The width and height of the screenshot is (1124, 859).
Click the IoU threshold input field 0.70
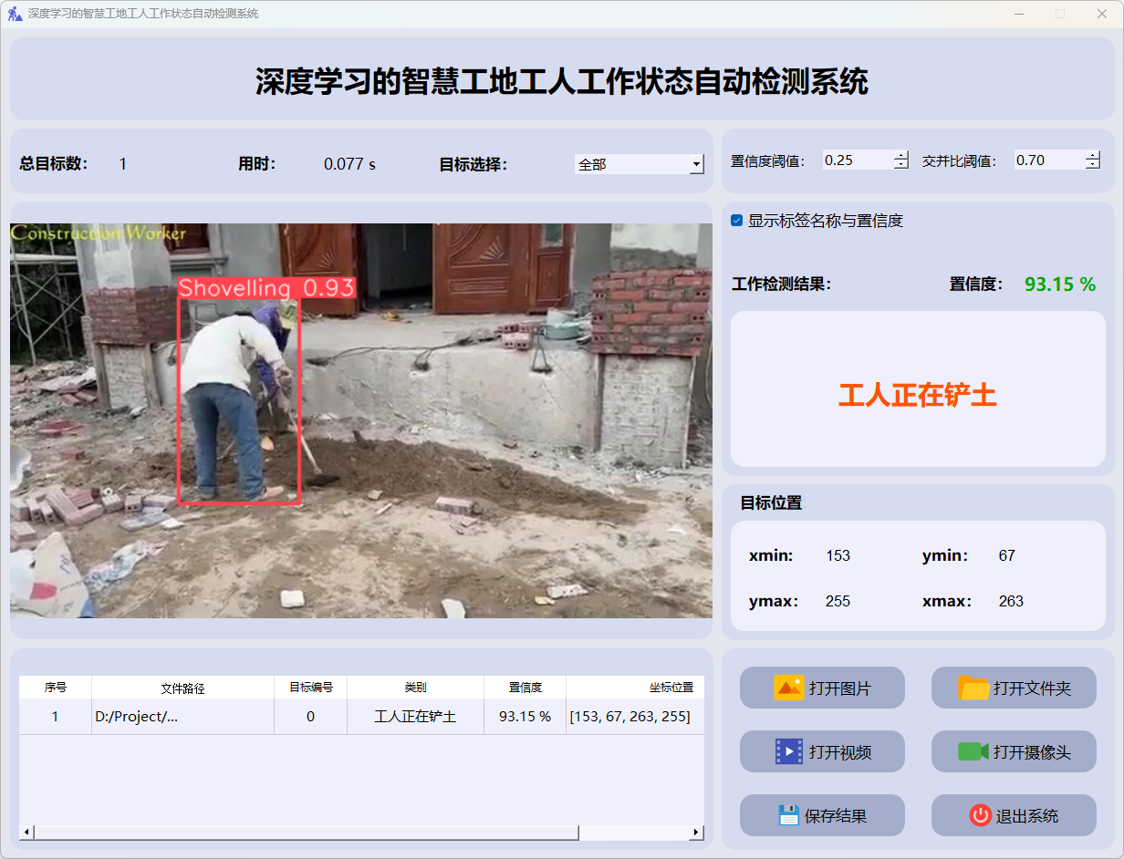click(x=1047, y=160)
